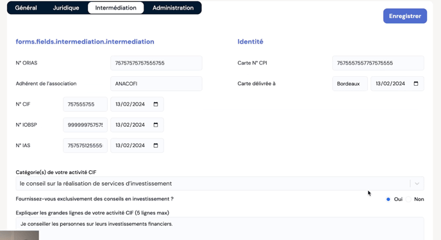Screen dimensions: 441x240
Task: Edit the Bordeaux city field
Action: [350, 84]
